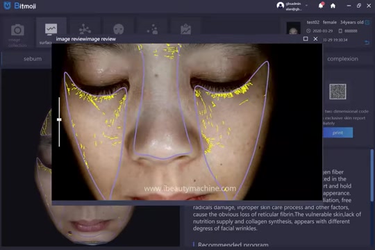Image resolution: width=375 pixels, height=250 pixels.
Task: Click the background face image lips area
Action: coord(90,226)
